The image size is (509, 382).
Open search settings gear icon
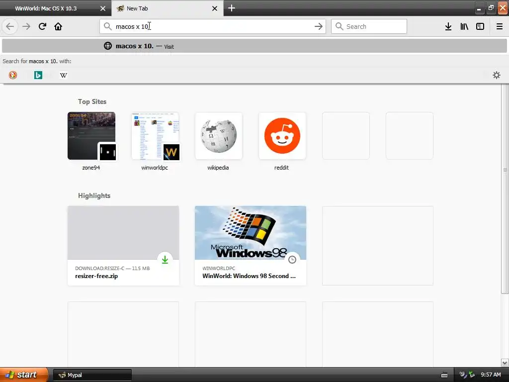click(x=497, y=75)
